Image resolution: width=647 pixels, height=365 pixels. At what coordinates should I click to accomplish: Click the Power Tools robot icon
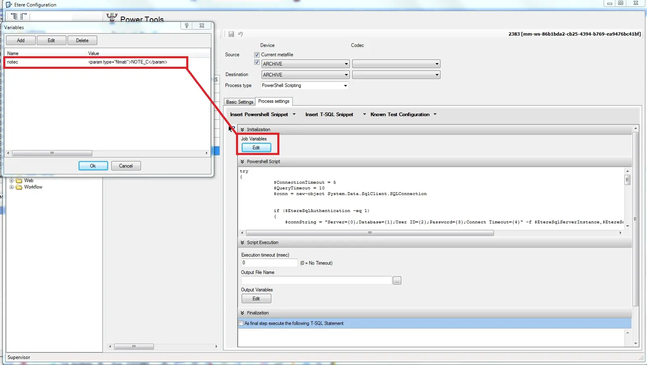(x=111, y=17)
